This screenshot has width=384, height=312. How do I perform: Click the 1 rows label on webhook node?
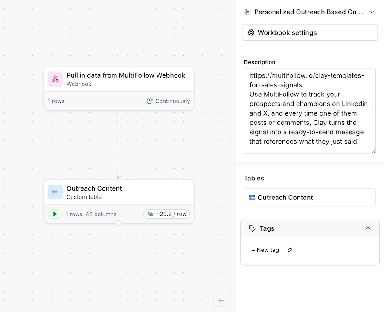(x=56, y=101)
